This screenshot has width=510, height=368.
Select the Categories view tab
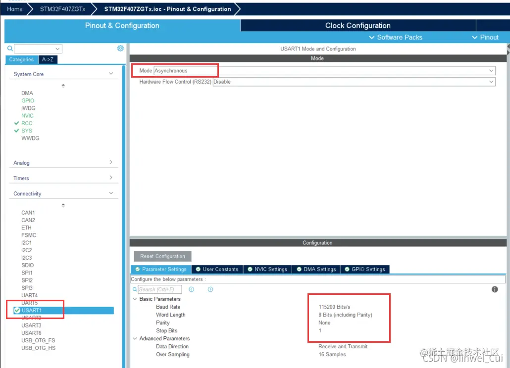point(21,59)
